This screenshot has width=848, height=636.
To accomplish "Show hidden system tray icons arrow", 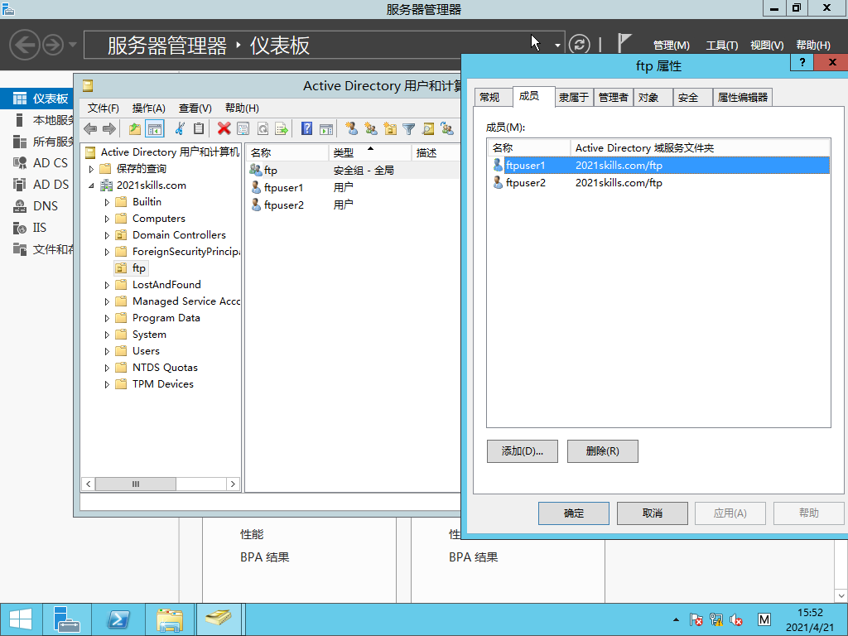I will coord(676,619).
